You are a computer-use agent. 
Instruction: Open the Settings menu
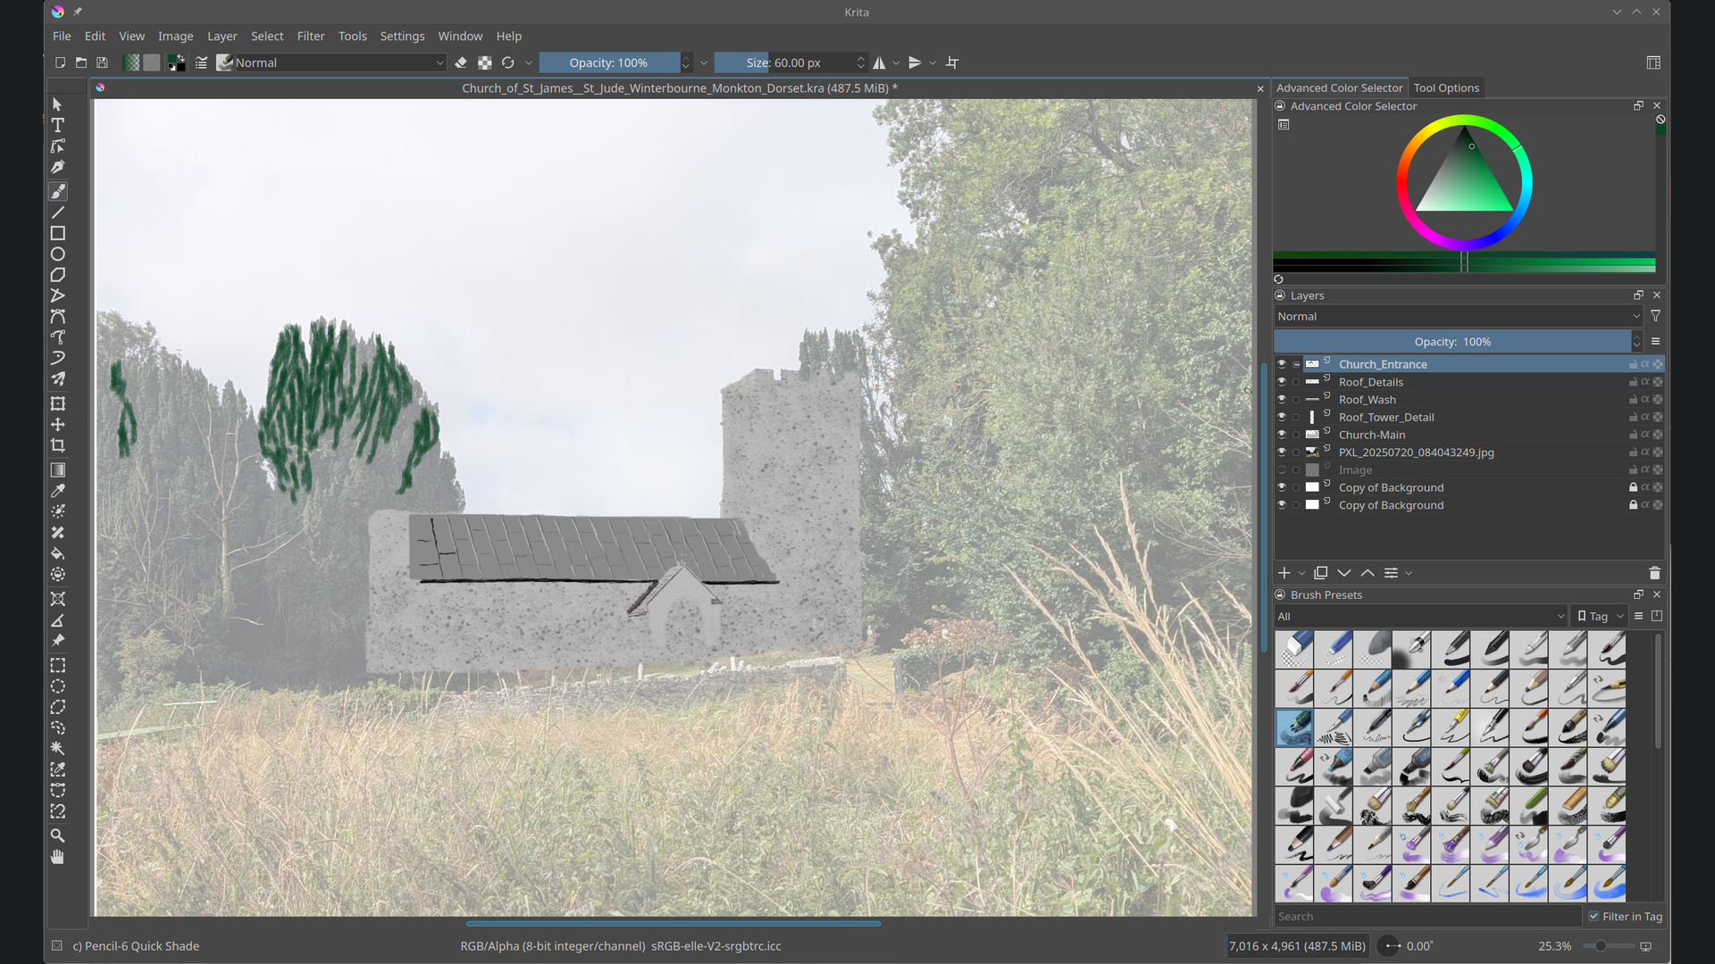402,37
